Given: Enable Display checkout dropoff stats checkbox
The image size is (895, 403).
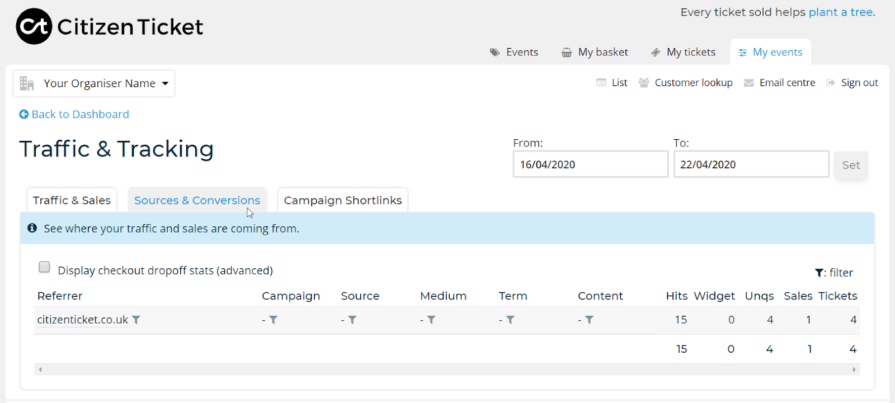Looking at the screenshot, I should tap(45, 267).
